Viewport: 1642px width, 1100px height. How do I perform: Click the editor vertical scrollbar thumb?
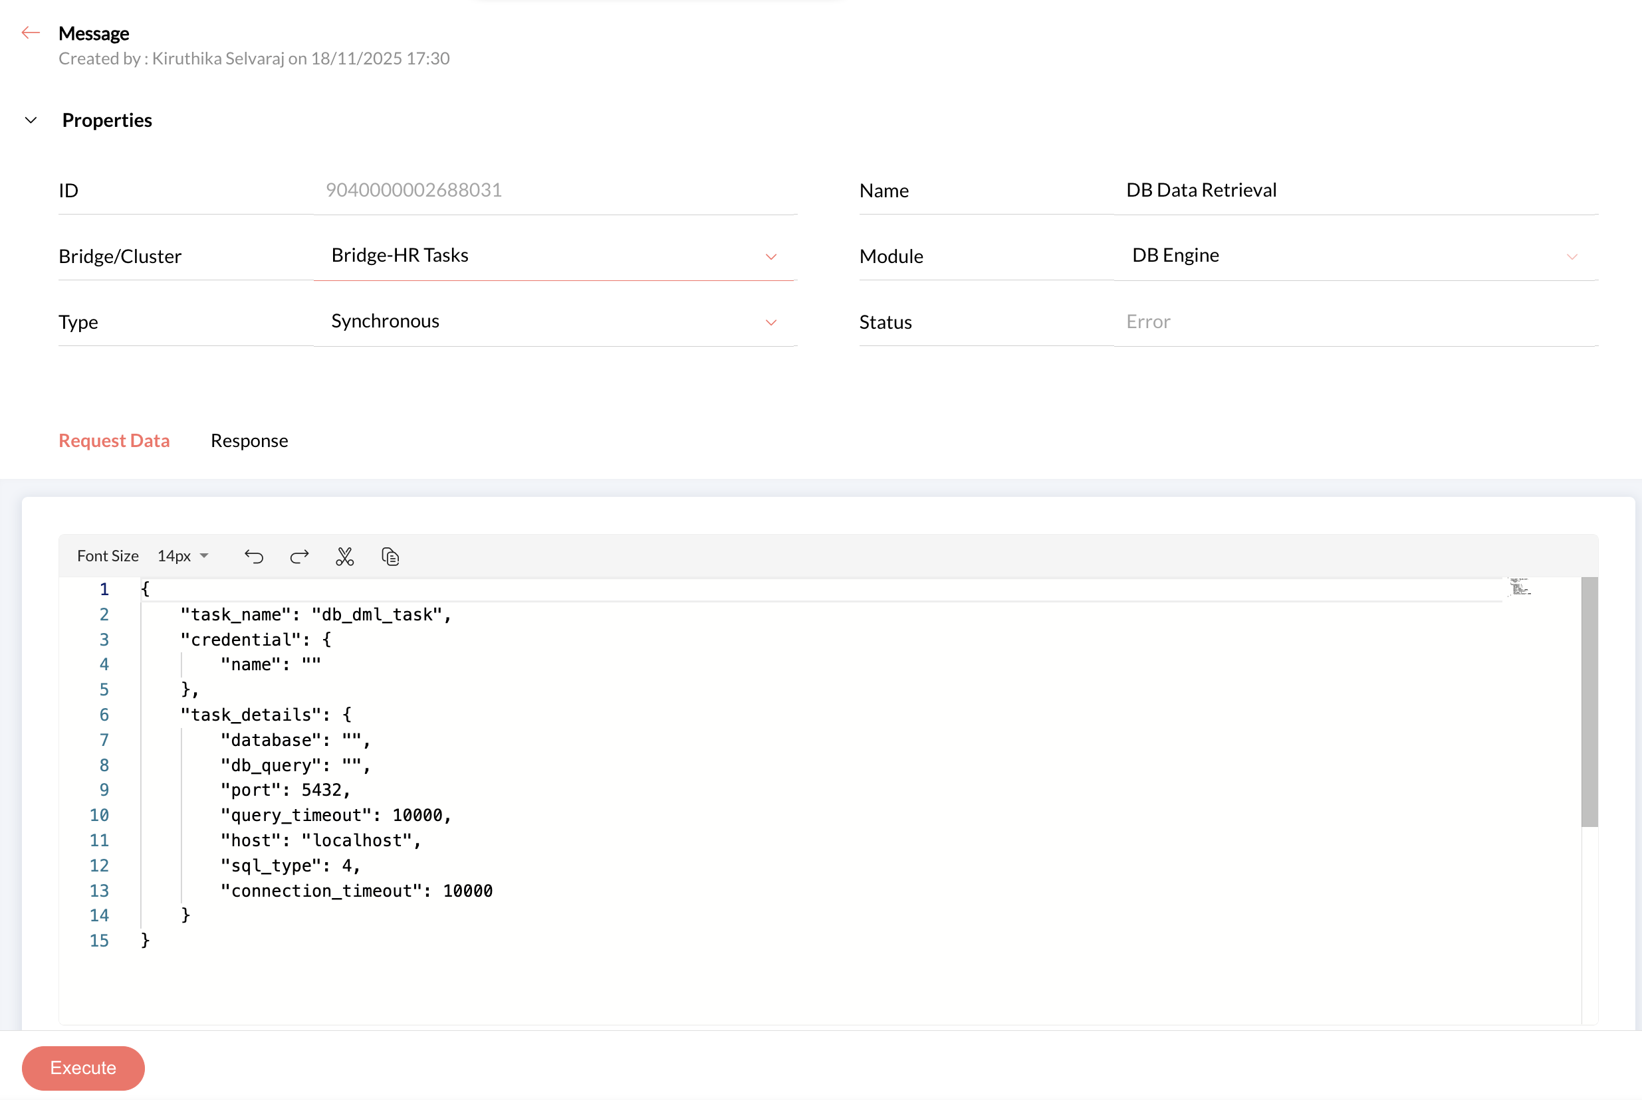point(1589,701)
